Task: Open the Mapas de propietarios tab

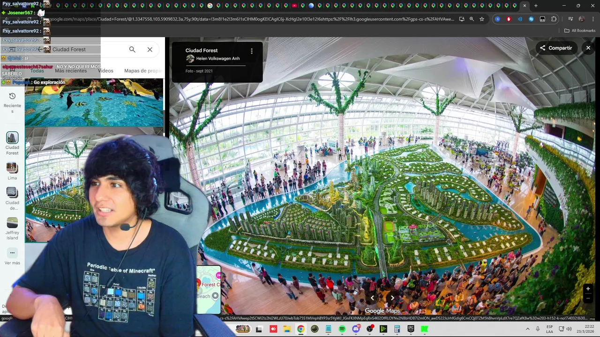Action: pos(143,71)
